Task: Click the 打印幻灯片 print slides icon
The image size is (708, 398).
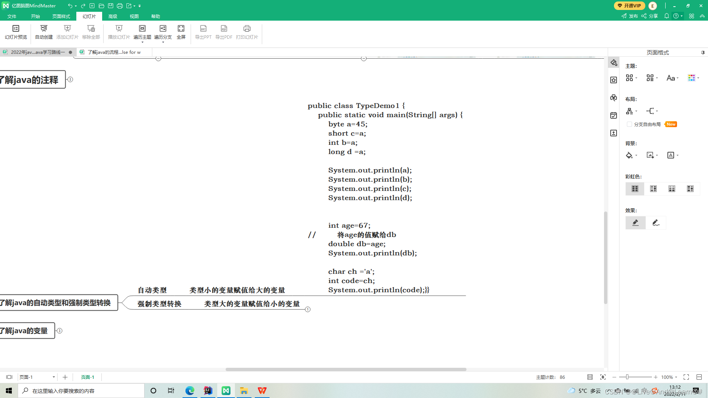Action: pos(246,31)
